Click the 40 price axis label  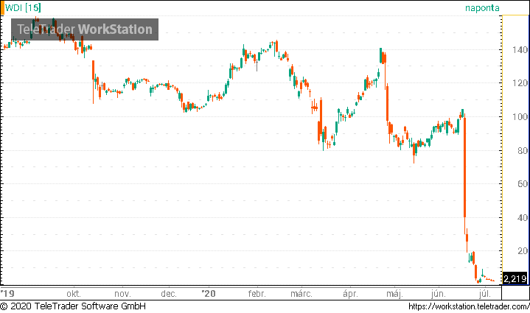[x=522, y=218]
